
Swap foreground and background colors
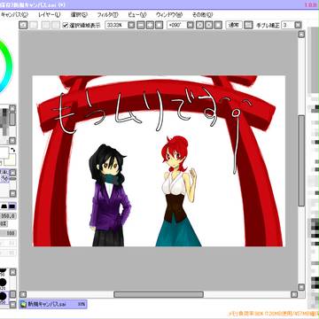12,151
